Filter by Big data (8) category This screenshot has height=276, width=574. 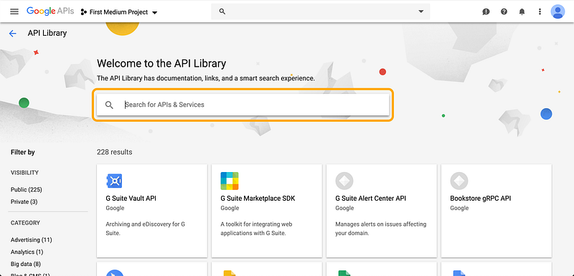(26, 264)
